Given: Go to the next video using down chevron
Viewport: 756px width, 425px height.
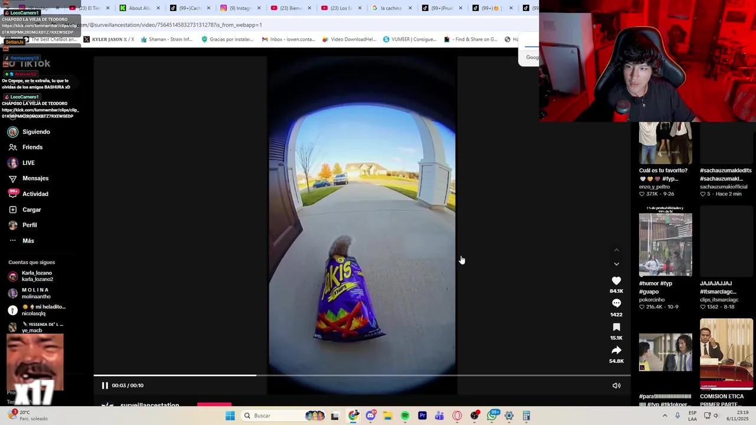Looking at the screenshot, I should coord(616,264).
